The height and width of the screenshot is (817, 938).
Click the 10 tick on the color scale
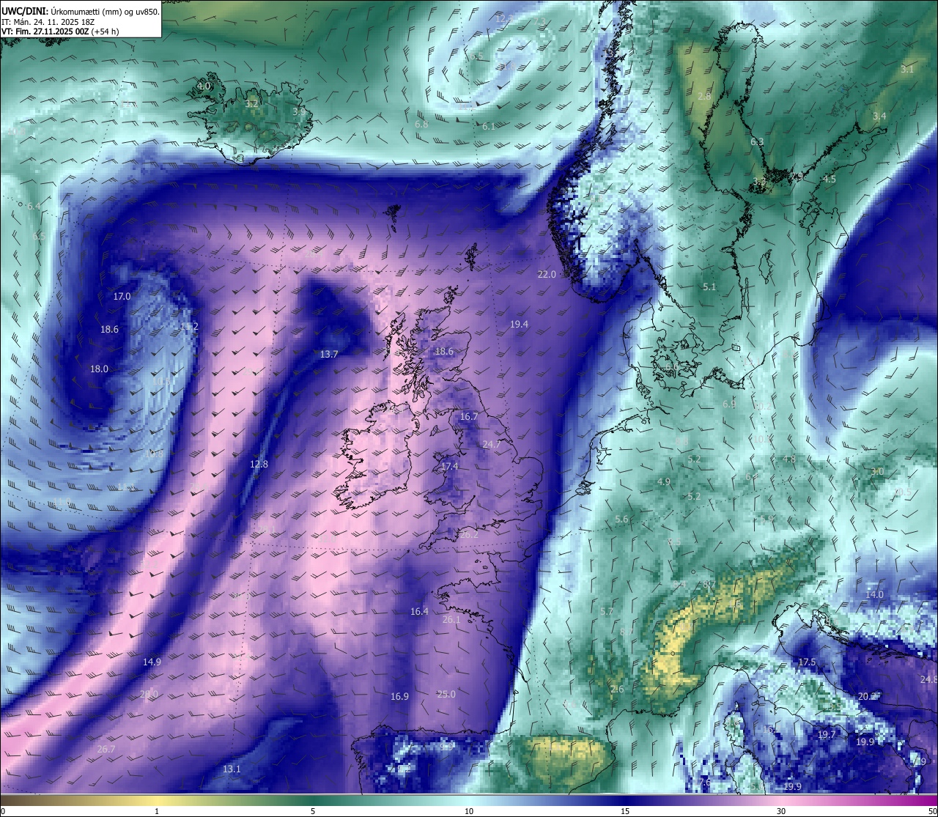point(469,811)
